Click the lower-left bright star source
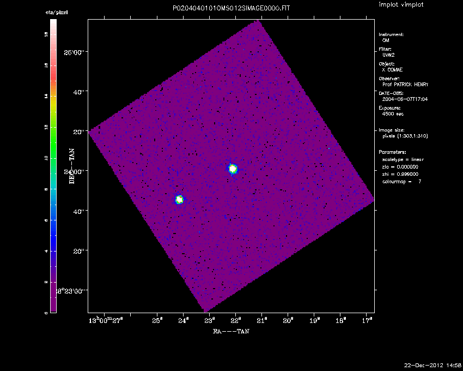Viewport: 463px width, 371px height. point(179,200)
